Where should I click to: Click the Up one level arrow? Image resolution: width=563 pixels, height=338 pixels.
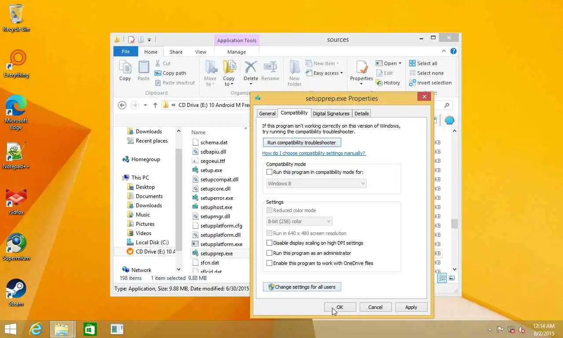(x=155, y=105)
